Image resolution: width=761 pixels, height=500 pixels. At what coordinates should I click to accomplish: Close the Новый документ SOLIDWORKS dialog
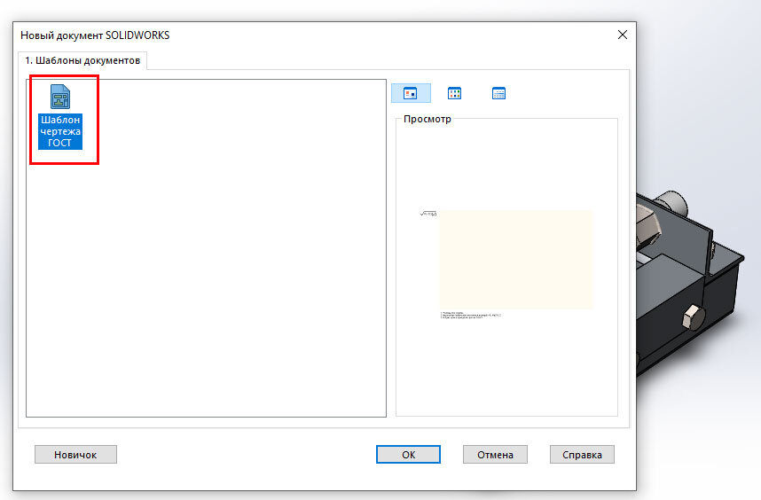point(623,35)
